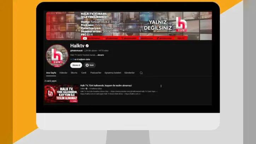The width and height of the screenshot is (256, 144).
Task: Click the CANLI badge on the video thumbnail
Action: pyautogui.click(x=74, y=101)
